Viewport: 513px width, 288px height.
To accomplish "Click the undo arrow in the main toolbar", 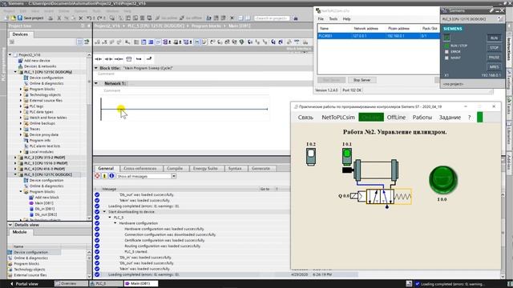I will click(89, 18).
